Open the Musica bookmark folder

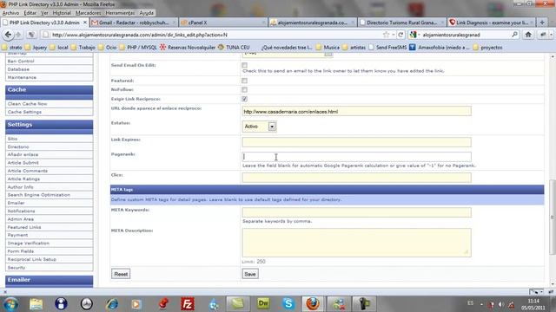coord(328,47)
